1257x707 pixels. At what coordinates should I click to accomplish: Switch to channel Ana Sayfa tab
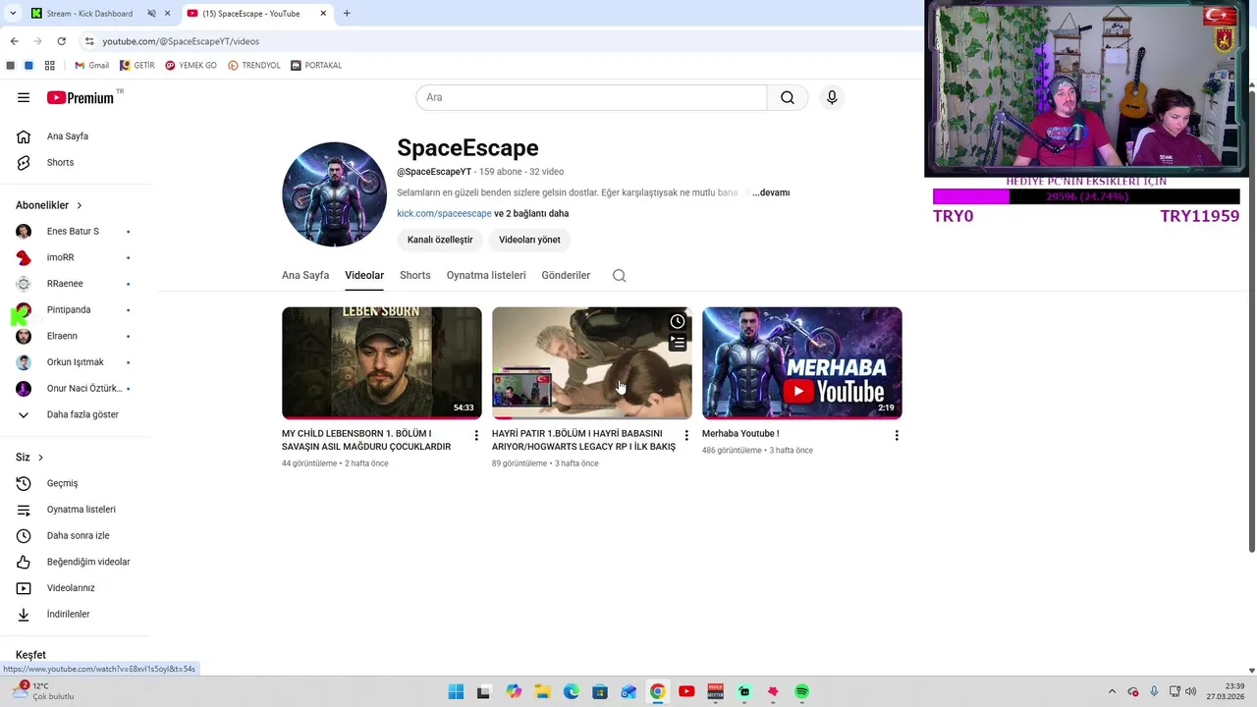tap(305, 275)
